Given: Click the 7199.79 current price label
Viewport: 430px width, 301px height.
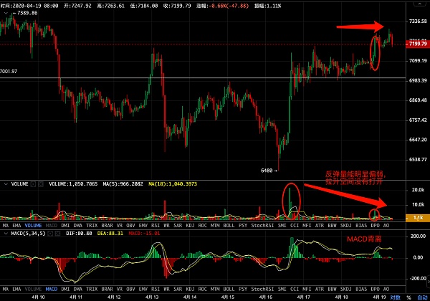Looking at the screenshot, I should pos(416,44).
